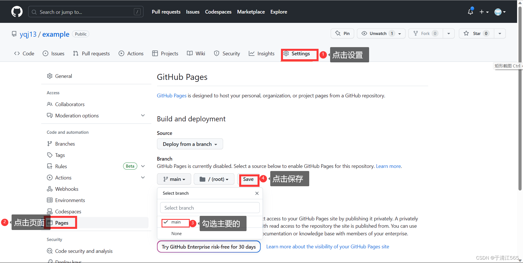Expand the sidebar Actions chevron
The image size is (523, 263).
click(x=143, y=177)
